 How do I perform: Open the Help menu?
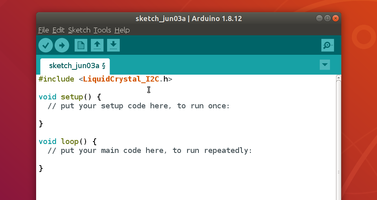click(x=122, y=30)
